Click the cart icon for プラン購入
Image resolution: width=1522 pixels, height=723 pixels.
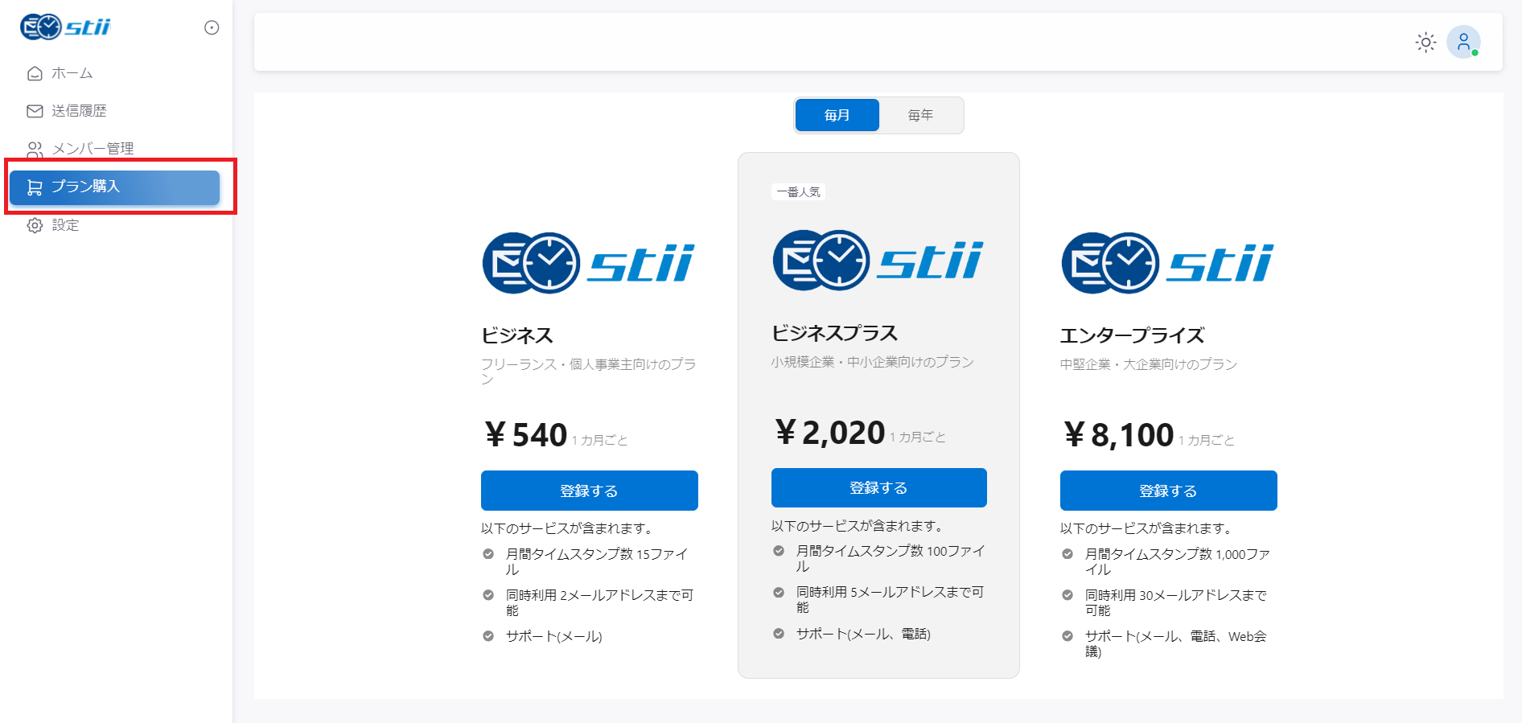pos(35,187)
